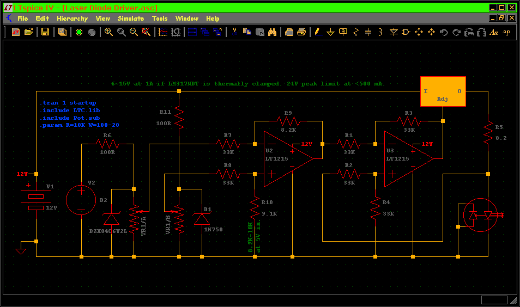Open the Edit menu
Image resolution: width=520 pixels, height=307 pixels.
point(42,19)
